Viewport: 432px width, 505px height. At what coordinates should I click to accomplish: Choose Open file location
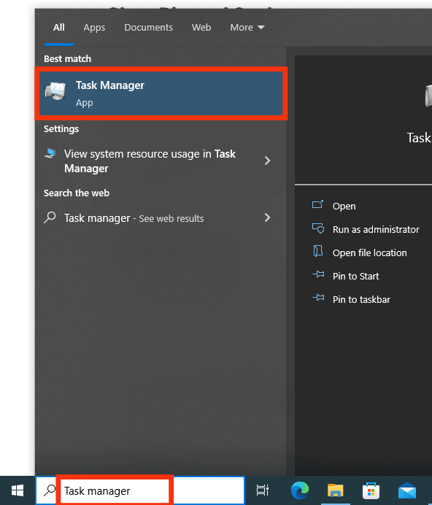(x=369, y=252)
